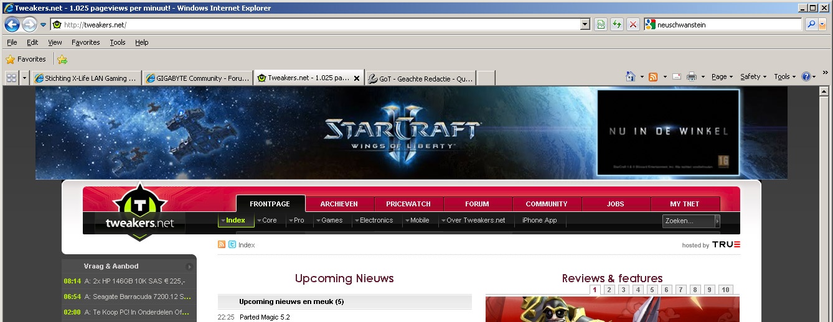Click the Compatibility View broken-page icon
Screen dimensions: 833x322
coord(601,24)
